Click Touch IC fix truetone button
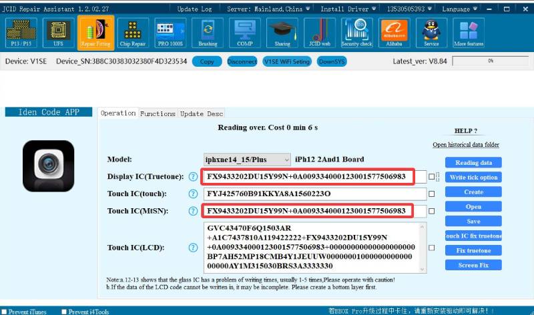Viewport: 534px width, 315px height. [x=473, y=236]
